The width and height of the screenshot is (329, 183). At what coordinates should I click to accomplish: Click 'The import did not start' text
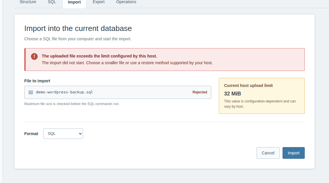click(127, 63)
